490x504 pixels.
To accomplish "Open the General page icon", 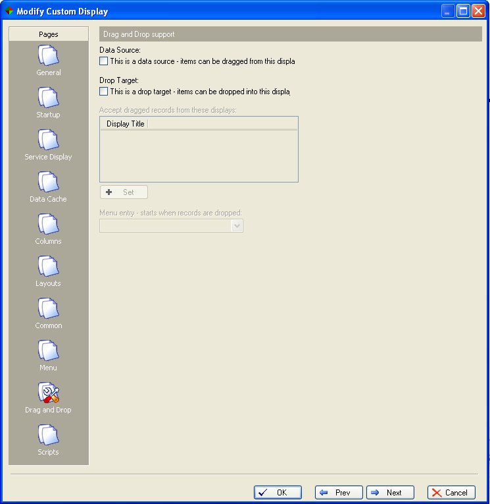I will pos(49,56).
